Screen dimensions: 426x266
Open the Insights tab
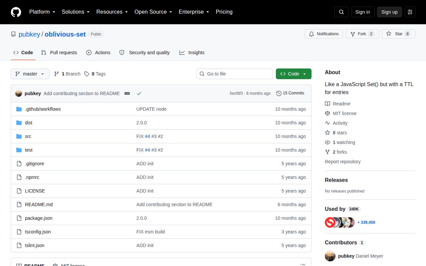tap(192, 53)
